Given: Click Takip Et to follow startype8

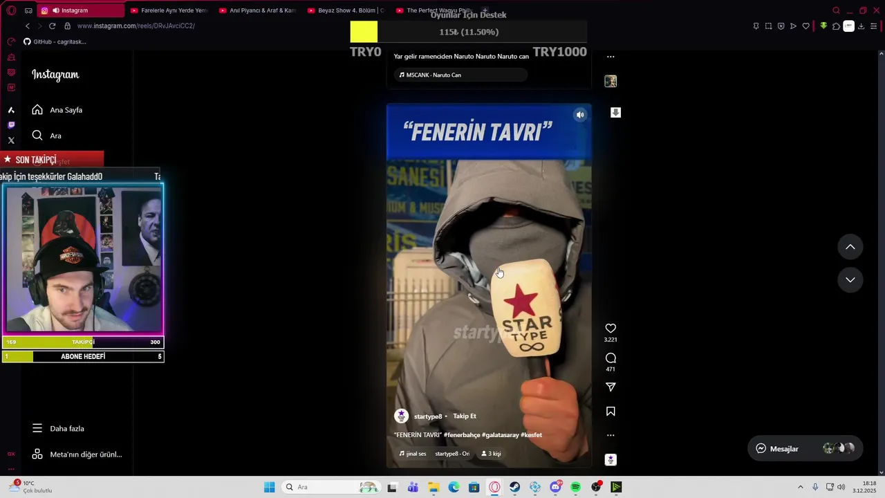Looking at the screenshot, I should (465, 416).
